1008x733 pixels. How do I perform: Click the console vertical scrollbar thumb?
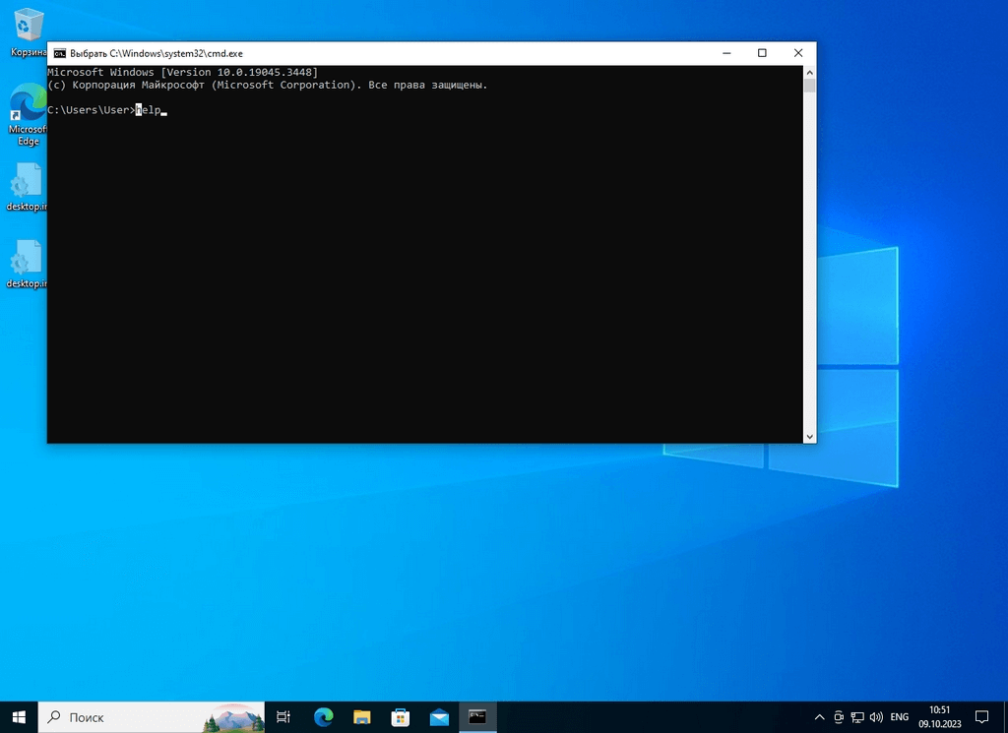pyautogui.click(x=810, y=86)
